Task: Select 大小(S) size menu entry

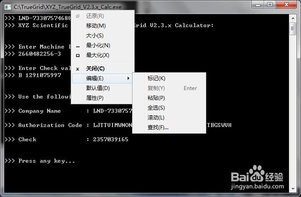Action: (103, 36)
